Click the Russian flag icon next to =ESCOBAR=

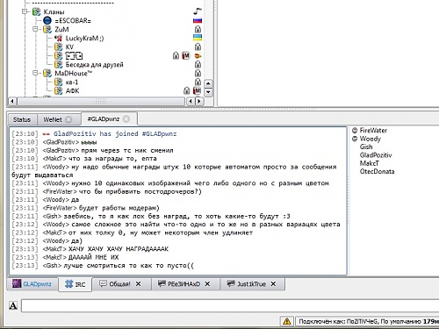(x=198, y=21)
